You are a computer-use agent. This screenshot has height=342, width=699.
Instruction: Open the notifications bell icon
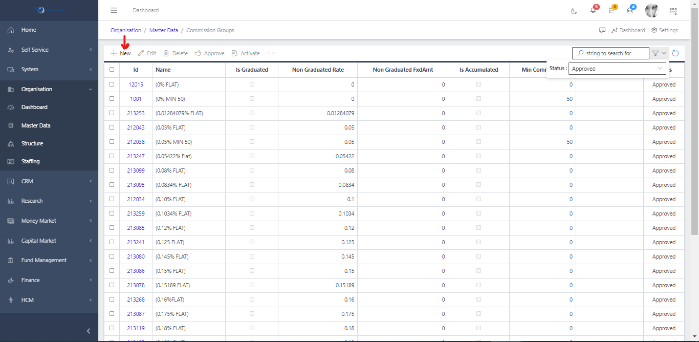click(x=593, y=10)
